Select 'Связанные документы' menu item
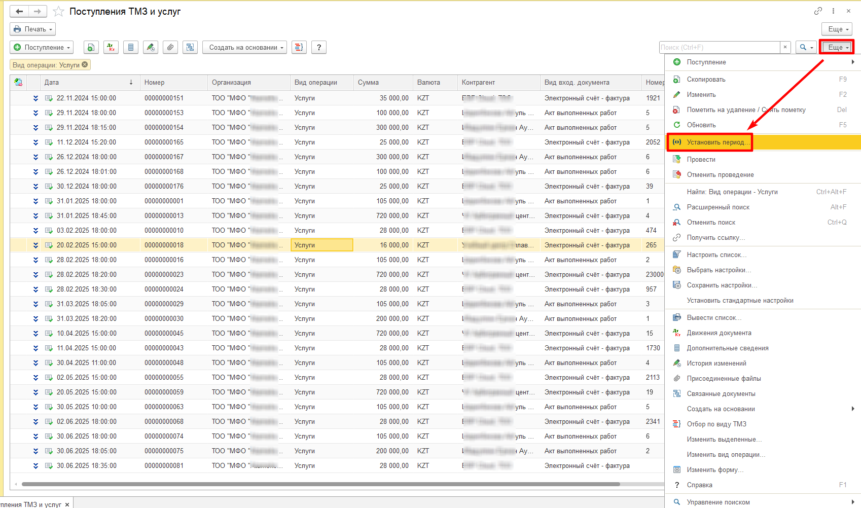861x508 pixels. [x=763, y=393]
